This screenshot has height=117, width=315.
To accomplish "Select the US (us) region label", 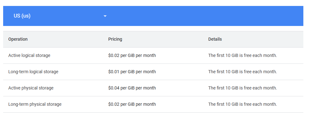I will pyautogui.click(x=22, y=16).
